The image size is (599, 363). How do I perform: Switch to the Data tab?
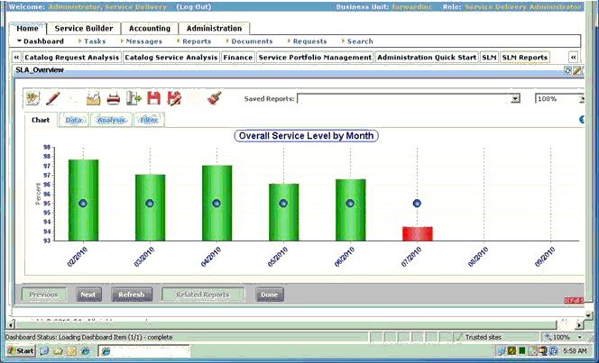click(73, 120)
